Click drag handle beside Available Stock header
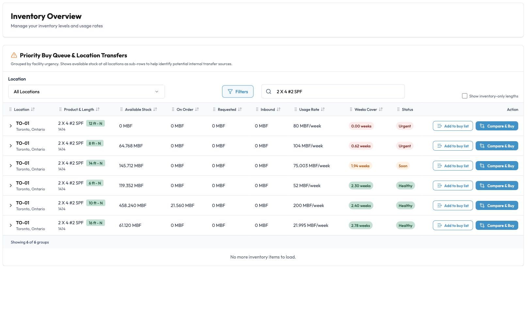Screen dimensions: 529x313 pyautogui.click(x=121, y=110)
